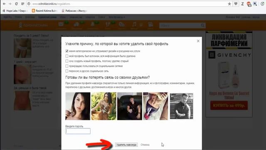266x150 pixels.
Task: Click the 'ЛИКВИДАЦИЯ ПАРФЮМЕРИИ' ad banner heading
Action: [229, 40]
